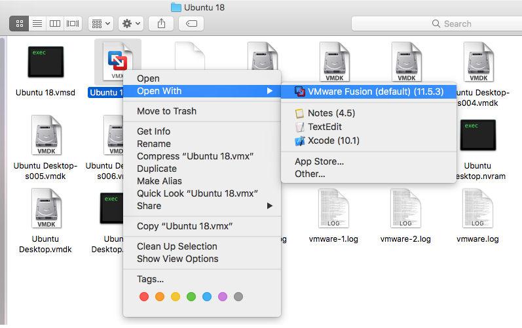Click the vmware.log filename
This screenshot has width=522, height=328.
tap(477, 239)
